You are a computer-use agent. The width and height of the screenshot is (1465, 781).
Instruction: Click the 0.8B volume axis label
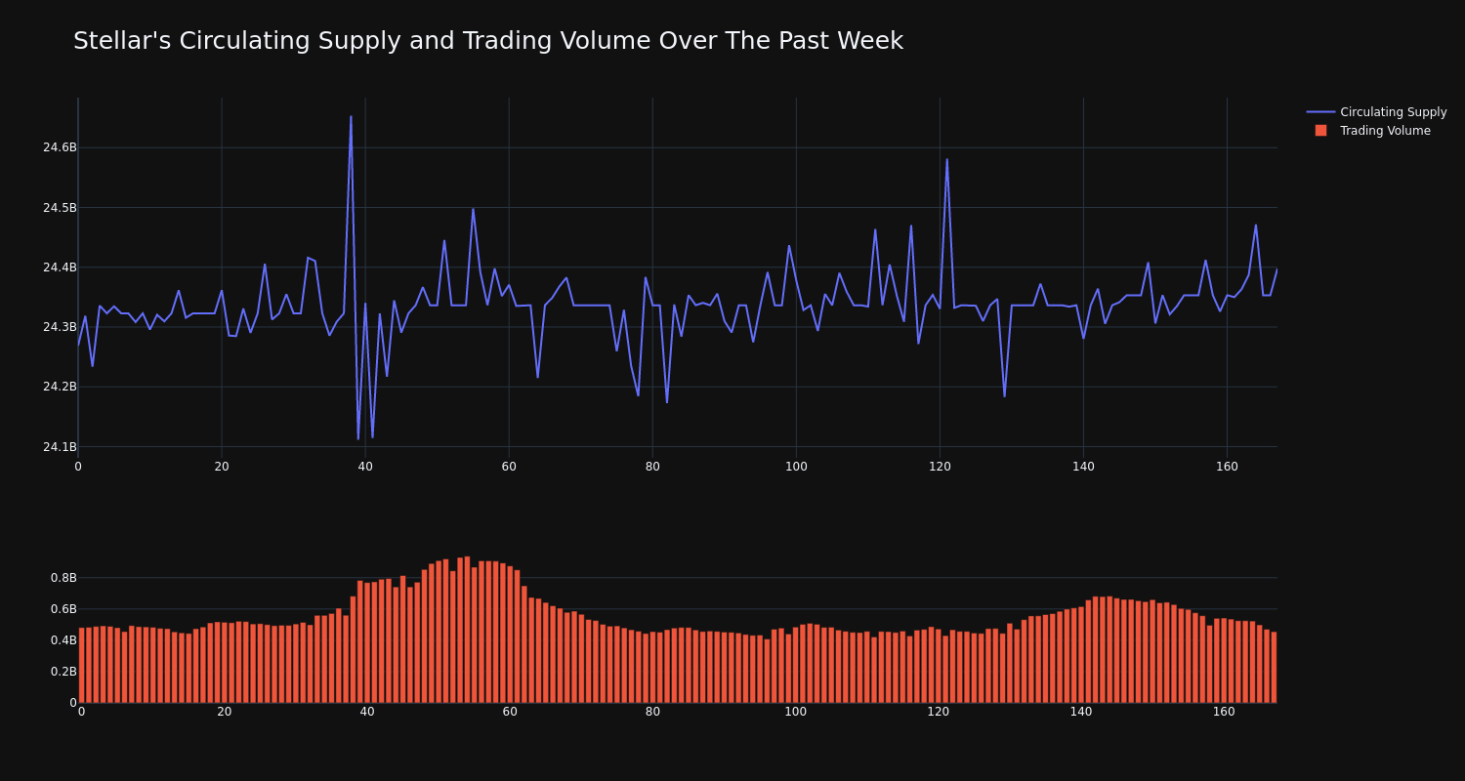pos(63,578)
